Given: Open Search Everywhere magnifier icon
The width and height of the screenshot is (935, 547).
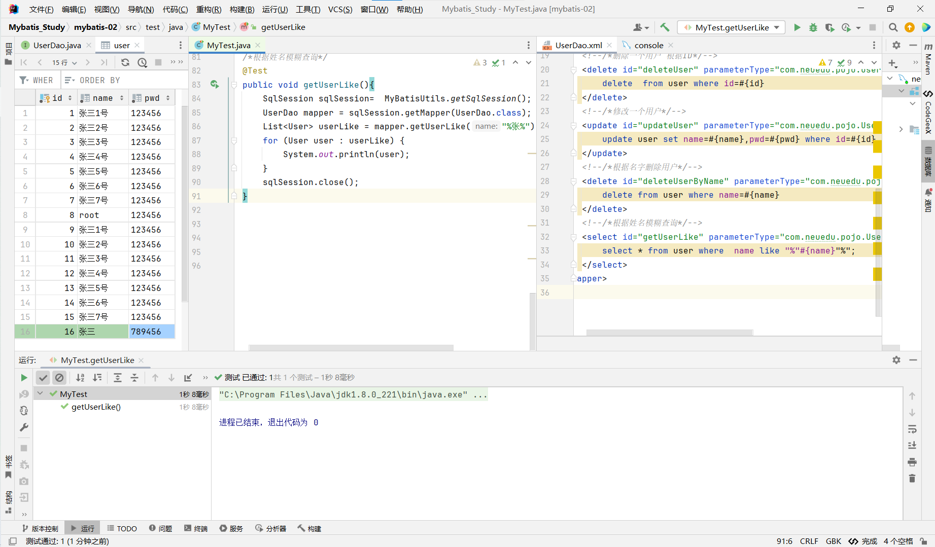Looking at the screenshot, I should coord(893,27).
